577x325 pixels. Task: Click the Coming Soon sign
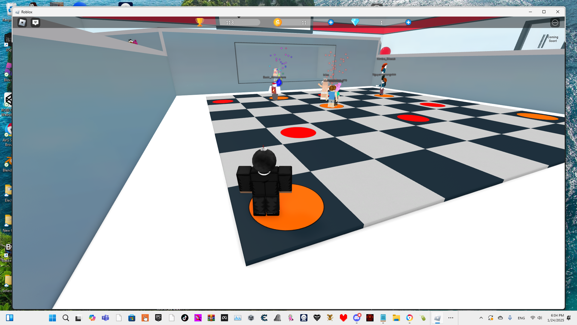coord(552,39)
